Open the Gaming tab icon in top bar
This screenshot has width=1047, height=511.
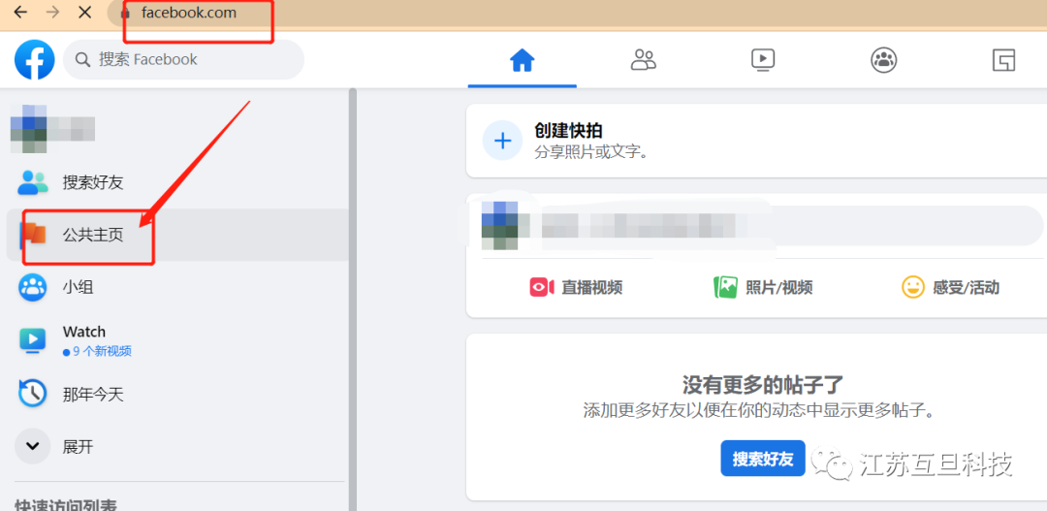(x=1003, y=60)
